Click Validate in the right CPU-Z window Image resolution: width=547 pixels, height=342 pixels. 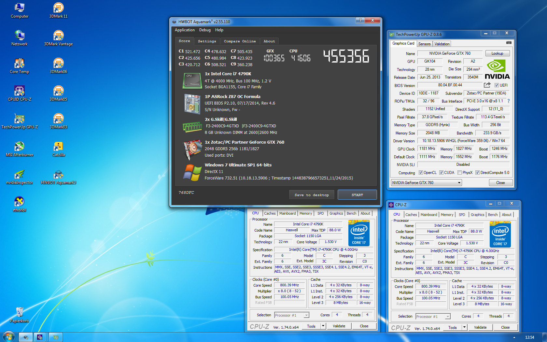click(x=480, y=327)
